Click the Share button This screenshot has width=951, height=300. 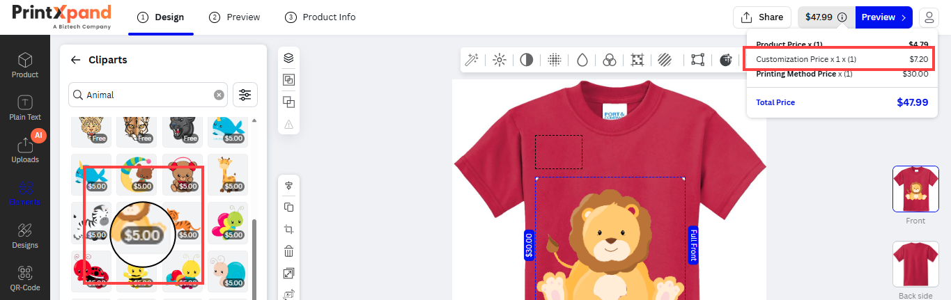click(x=761, y=17)
